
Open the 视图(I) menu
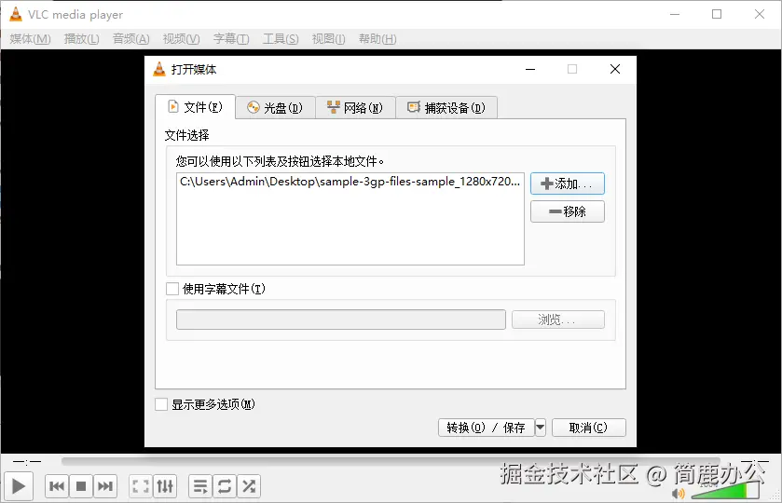pos(329,39)
